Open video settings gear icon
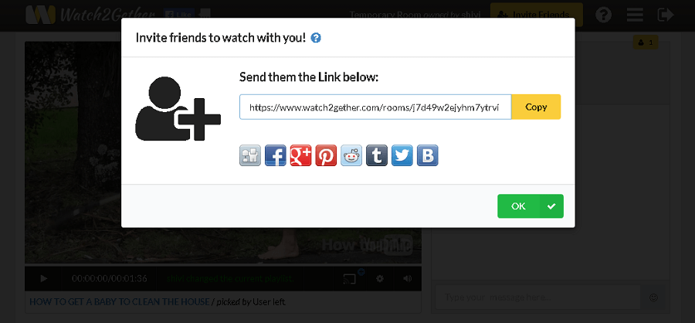The height and width of the screenshot is (323, 695). click(x=379, y=279)
